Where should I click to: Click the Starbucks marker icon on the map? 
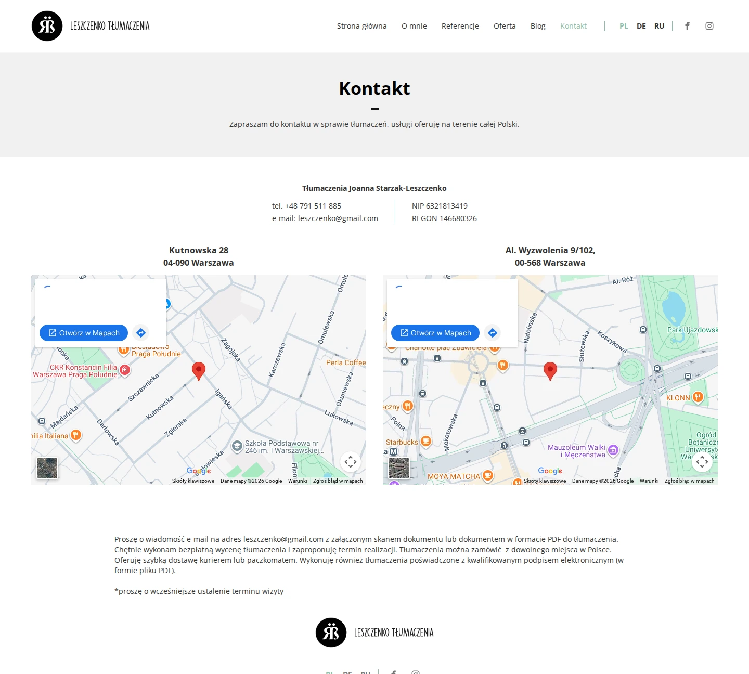click(426, 442)
